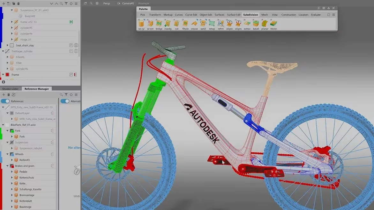The width and height of the screenshot is (374, 210).
Task: Open the Surfaces palette tab
Action: (x=219, y=15)
